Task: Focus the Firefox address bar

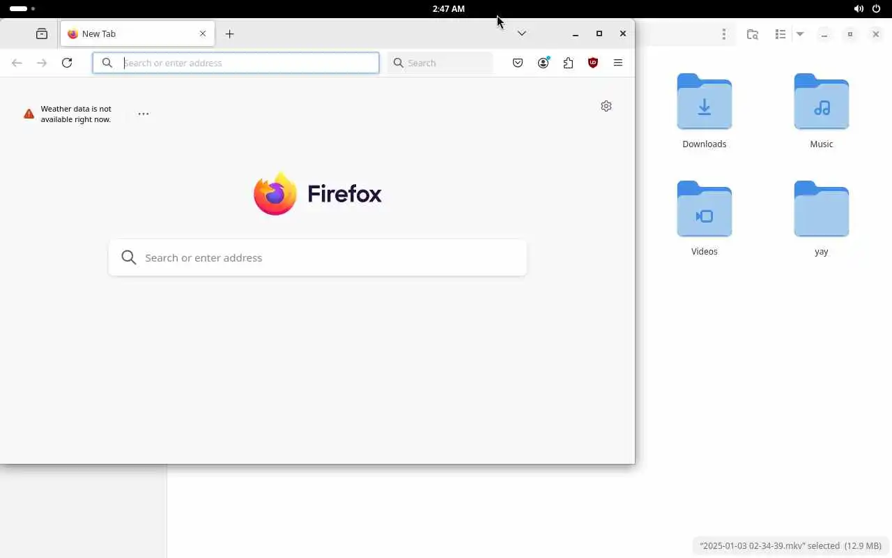Action: click(236, 63)
